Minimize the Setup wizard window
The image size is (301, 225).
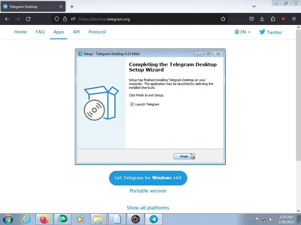199,54
